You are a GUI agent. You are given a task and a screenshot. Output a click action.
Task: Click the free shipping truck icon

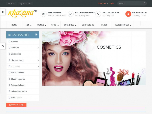(x=43, y=14)
